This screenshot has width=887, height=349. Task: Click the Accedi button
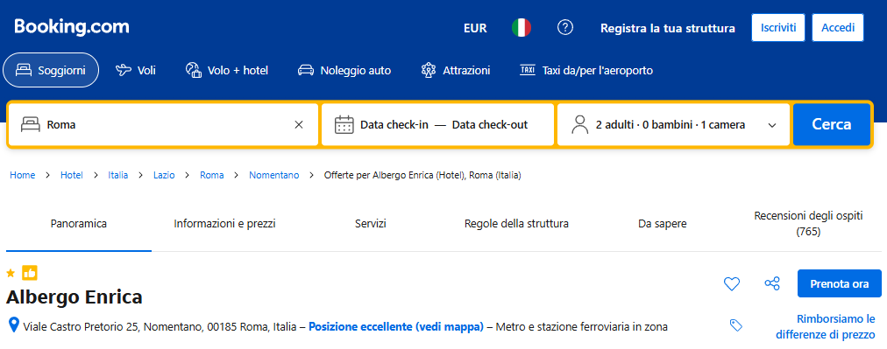pos(838,28)
